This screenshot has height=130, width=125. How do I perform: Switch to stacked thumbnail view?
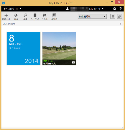coord(120,16)
